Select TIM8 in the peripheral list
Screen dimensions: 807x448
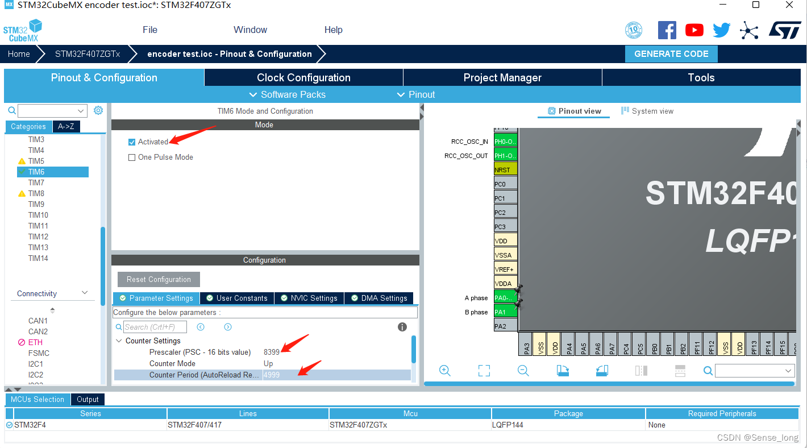(x=36, y=193)
